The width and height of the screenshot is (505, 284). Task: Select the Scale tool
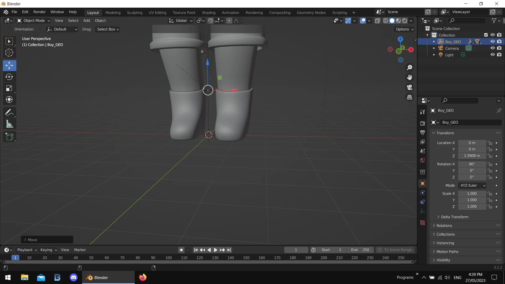click(9, 88)
